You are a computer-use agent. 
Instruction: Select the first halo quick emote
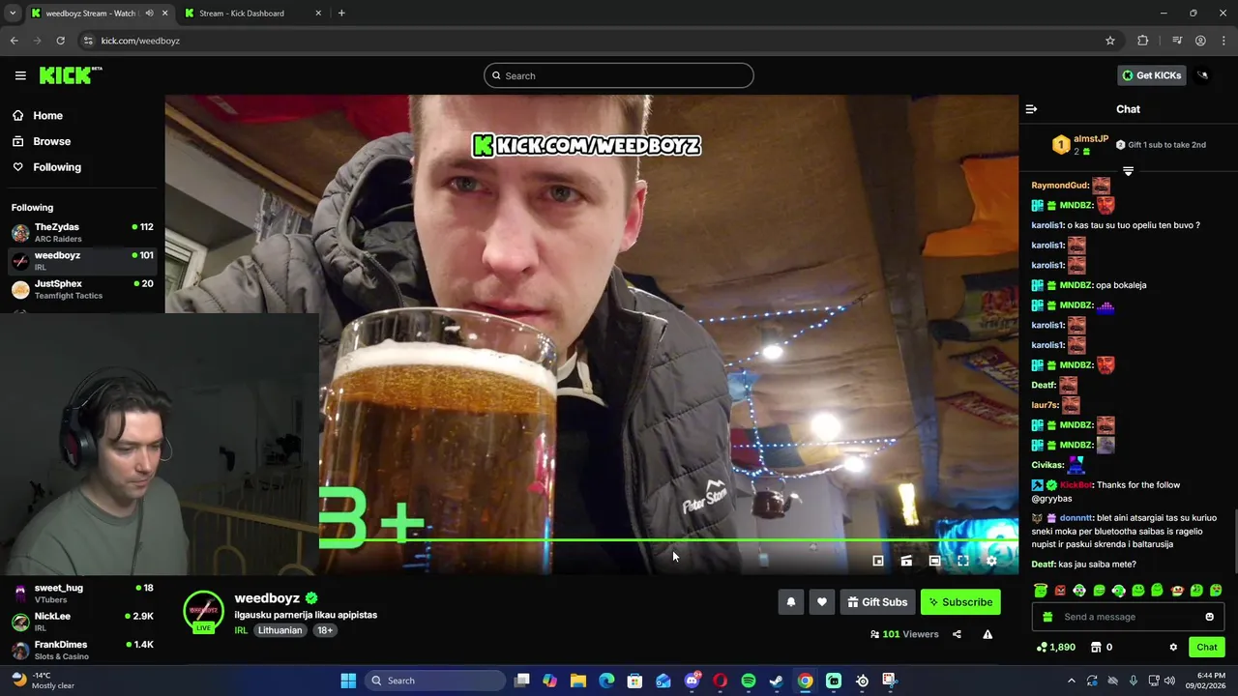[x=1041, y=590]
